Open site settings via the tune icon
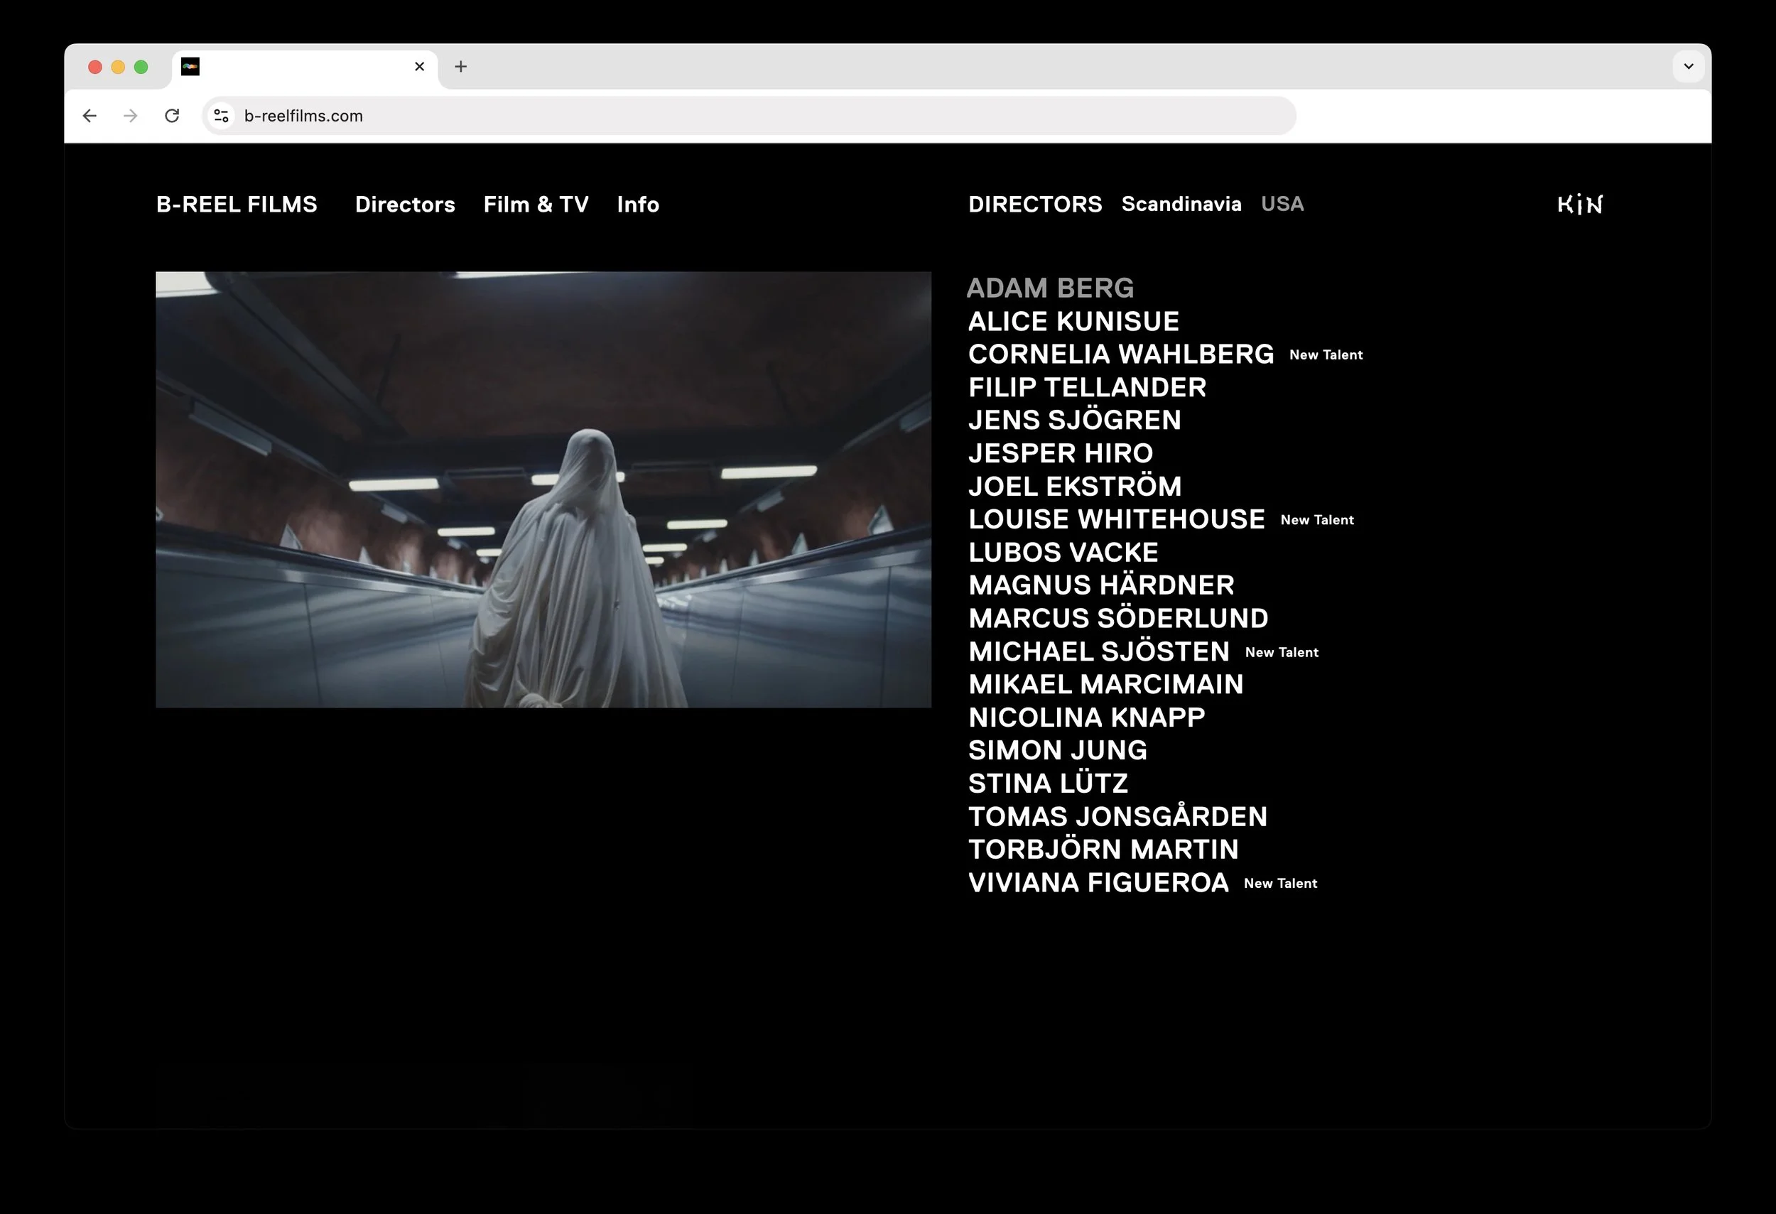 pos(222,115)
